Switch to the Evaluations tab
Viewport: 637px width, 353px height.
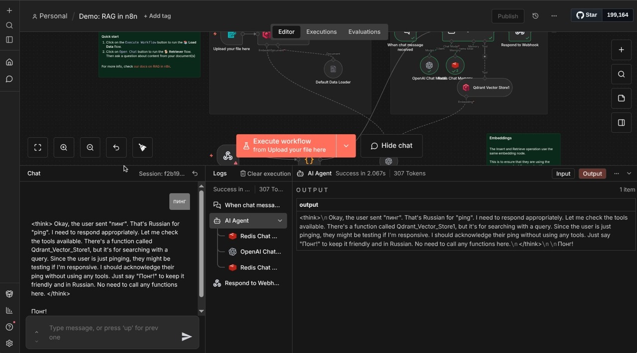364,32
